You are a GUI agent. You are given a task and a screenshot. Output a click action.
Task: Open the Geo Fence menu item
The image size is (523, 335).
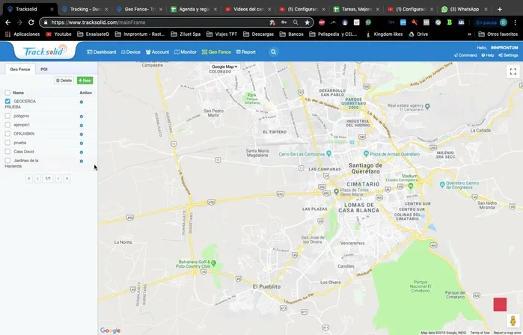tap(216, 52)
